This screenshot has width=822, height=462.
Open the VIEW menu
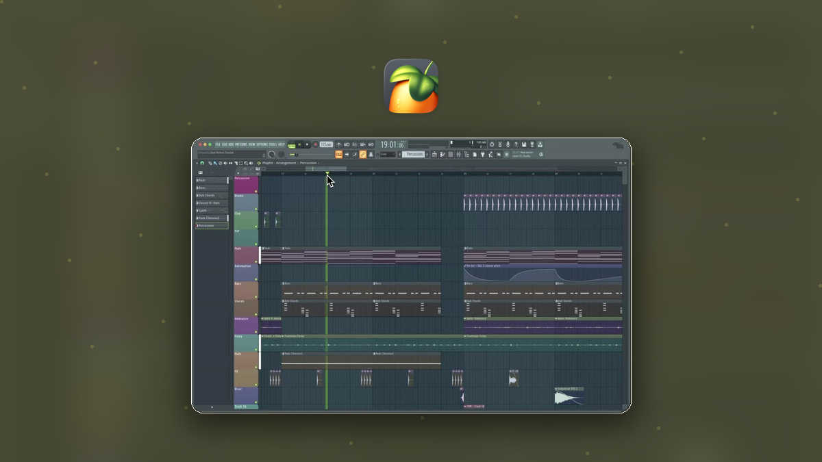[x=251, y=144]
